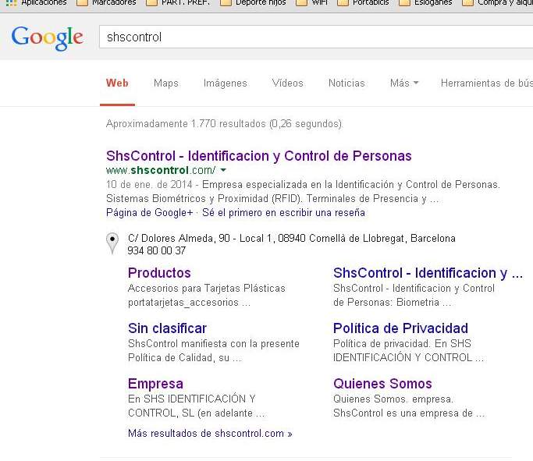Screen dimensions: 533x461
Task: Click Más resultados de shscontrol.com
Action: point(210,433)
